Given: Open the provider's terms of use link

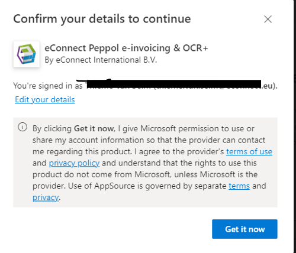Looking at the screenshot, I should [249, 151].
